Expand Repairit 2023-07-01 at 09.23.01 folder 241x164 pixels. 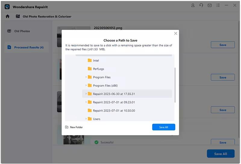click(x=86, y=102)
